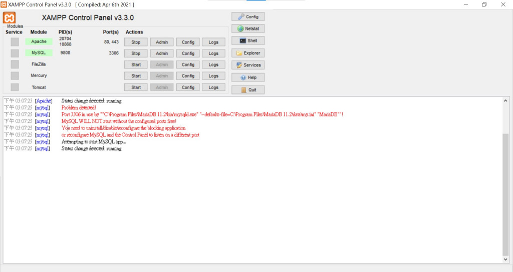The width and height of the screenshot is (513, 272).
Task: Quit XAMPP with the Quit button
Action: point(248,90)
